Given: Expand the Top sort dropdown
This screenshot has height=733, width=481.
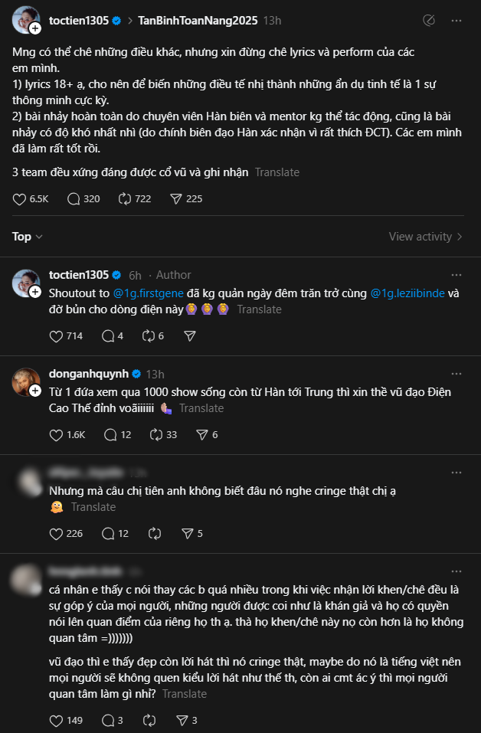Looking at the screenshot, I should coord(28,237).
